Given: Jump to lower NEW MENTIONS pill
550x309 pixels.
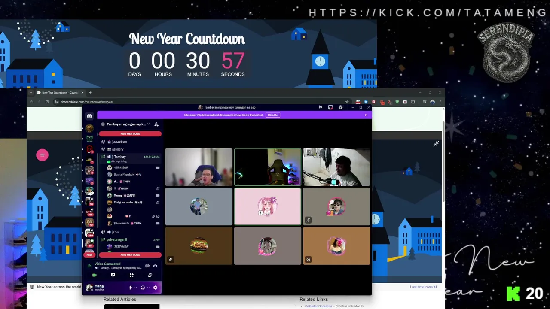Looking at the screenshot, I should 130,255.
